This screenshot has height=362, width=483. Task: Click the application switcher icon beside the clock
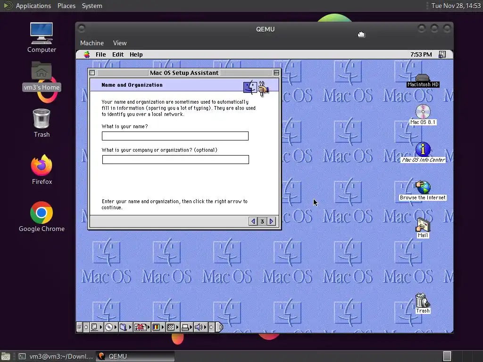pos(442,55)
